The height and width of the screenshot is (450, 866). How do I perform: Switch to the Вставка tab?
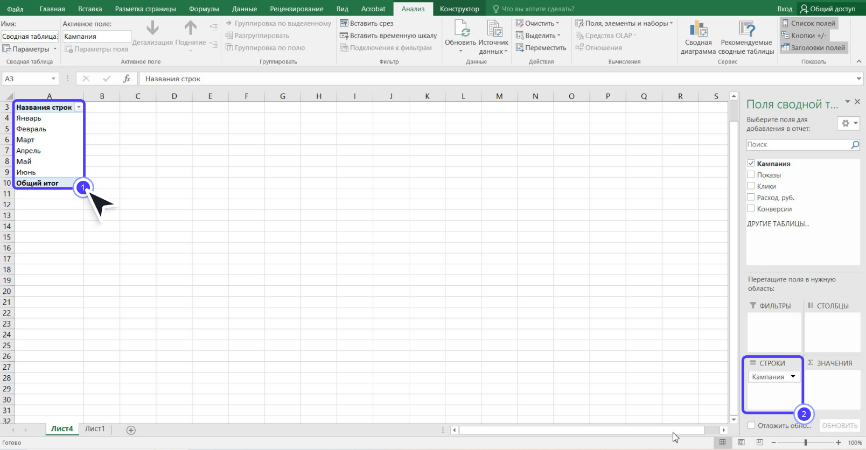[x=90, y=9]
